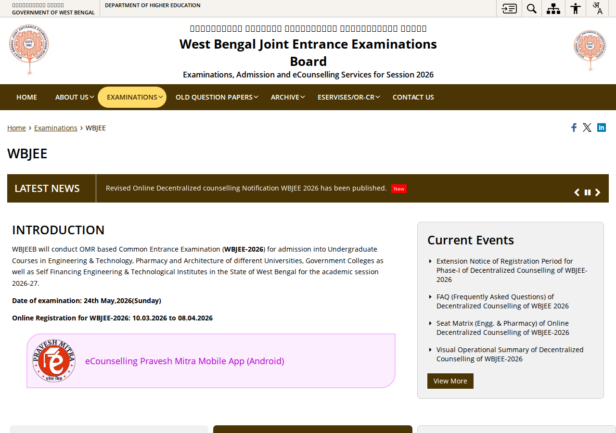This screenshot has height=433, width=616.
Task: Show next latest news item
Action: coord(598,192)
